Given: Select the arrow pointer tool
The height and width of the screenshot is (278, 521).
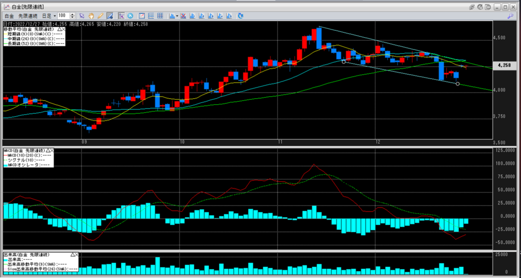Looking at the screenshot, I should coord(82,16).
